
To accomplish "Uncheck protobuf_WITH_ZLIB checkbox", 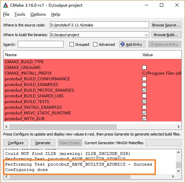I will coord(144,119).
